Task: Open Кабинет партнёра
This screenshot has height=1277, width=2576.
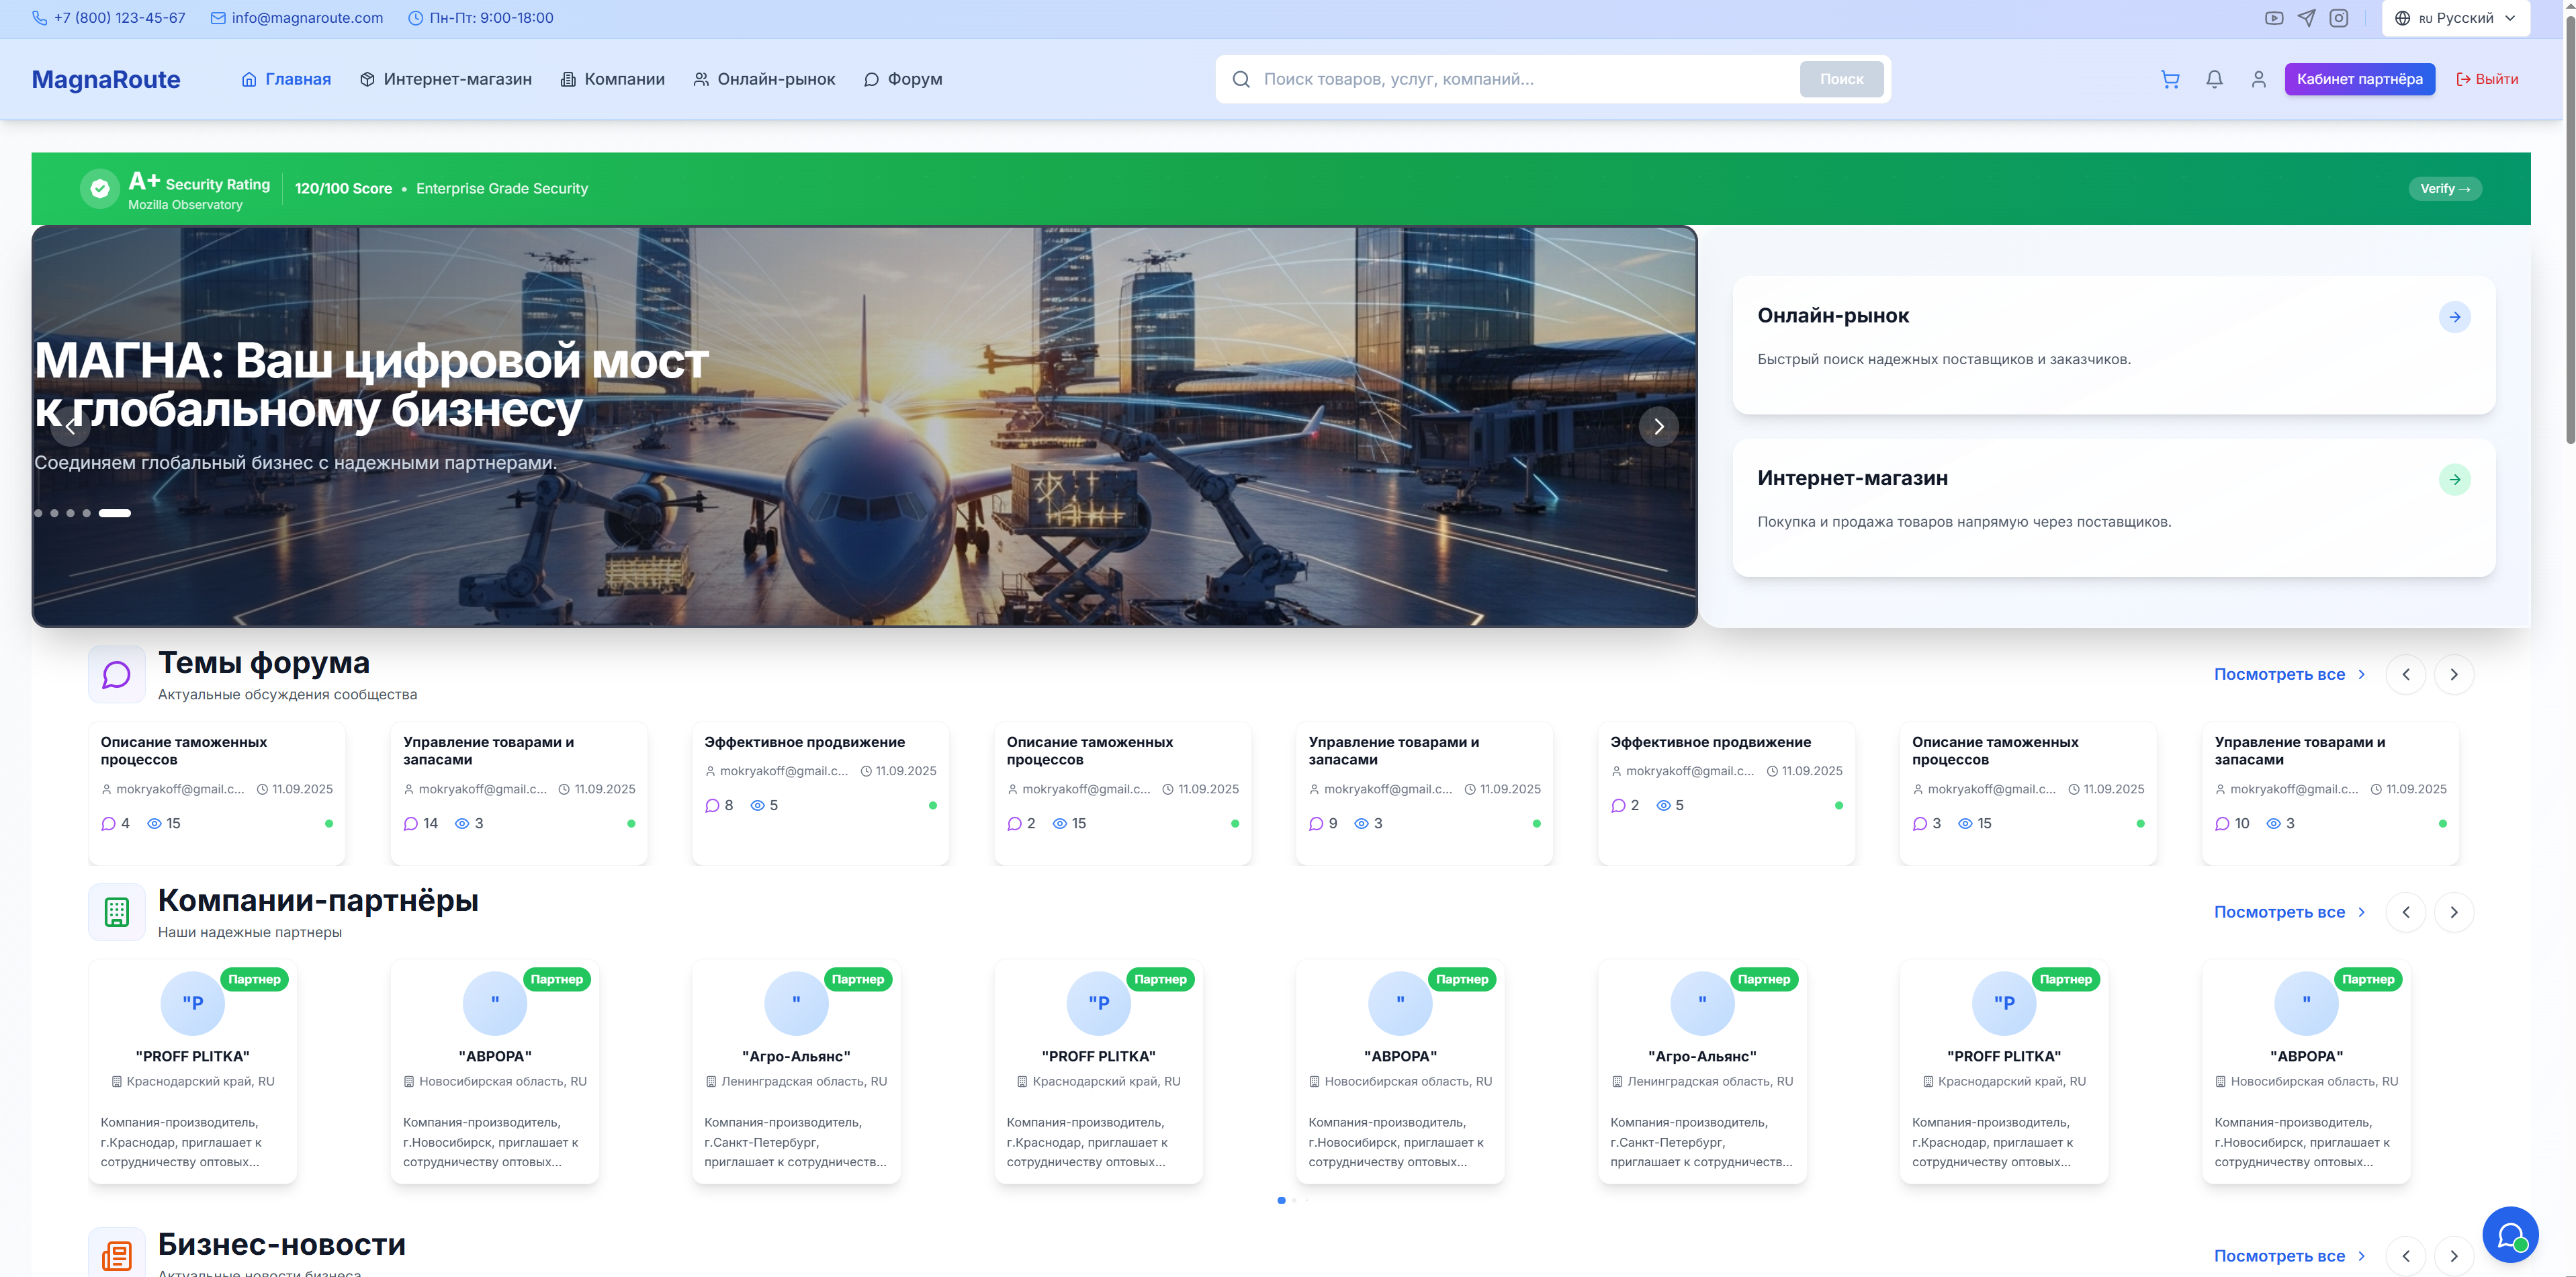Action: tap(2360, 79)
